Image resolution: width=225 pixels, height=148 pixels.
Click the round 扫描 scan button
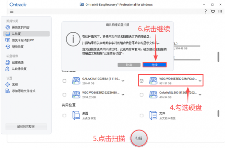point(139,138)
